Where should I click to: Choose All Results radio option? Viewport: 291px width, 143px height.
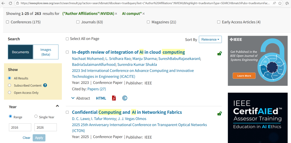[x=9, y=78]
